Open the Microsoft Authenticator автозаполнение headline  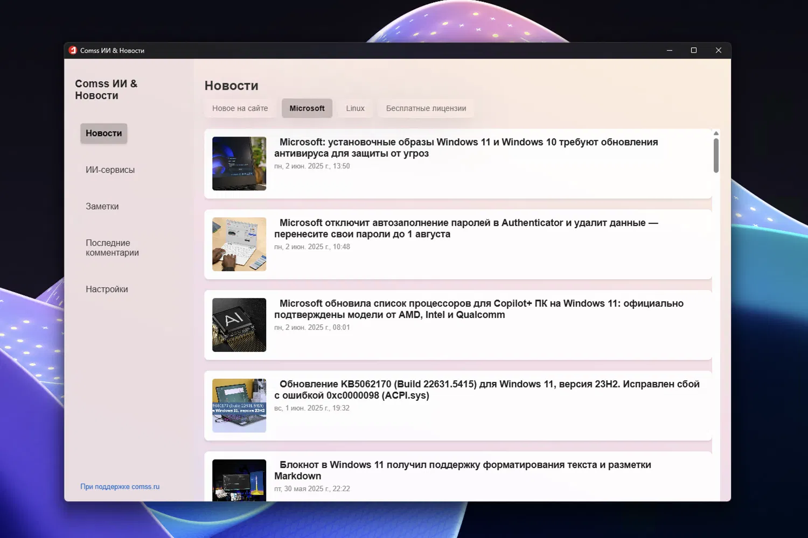466,229
